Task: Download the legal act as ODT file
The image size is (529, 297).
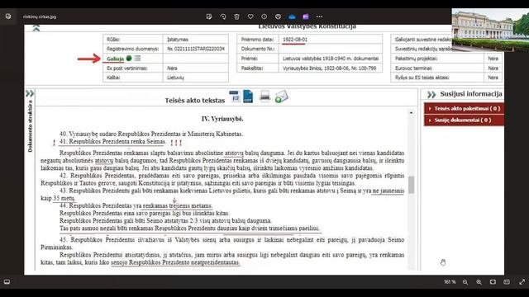Action: click(248, 97)
